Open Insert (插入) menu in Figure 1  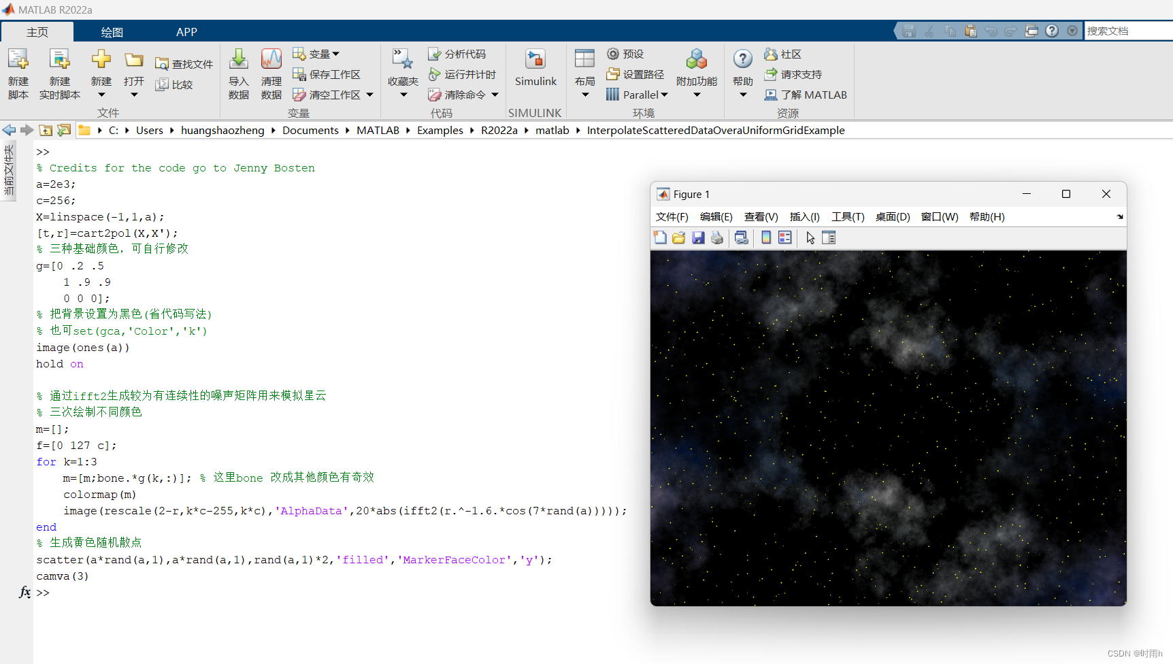pos(805,216)
